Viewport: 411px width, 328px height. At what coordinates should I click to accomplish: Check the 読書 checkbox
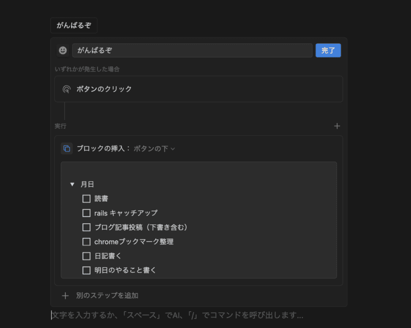pos(86,198)
